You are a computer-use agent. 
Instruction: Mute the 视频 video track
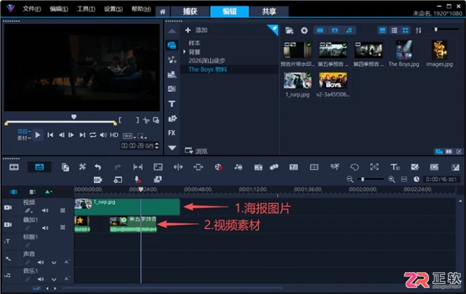[x=45, y=210]
